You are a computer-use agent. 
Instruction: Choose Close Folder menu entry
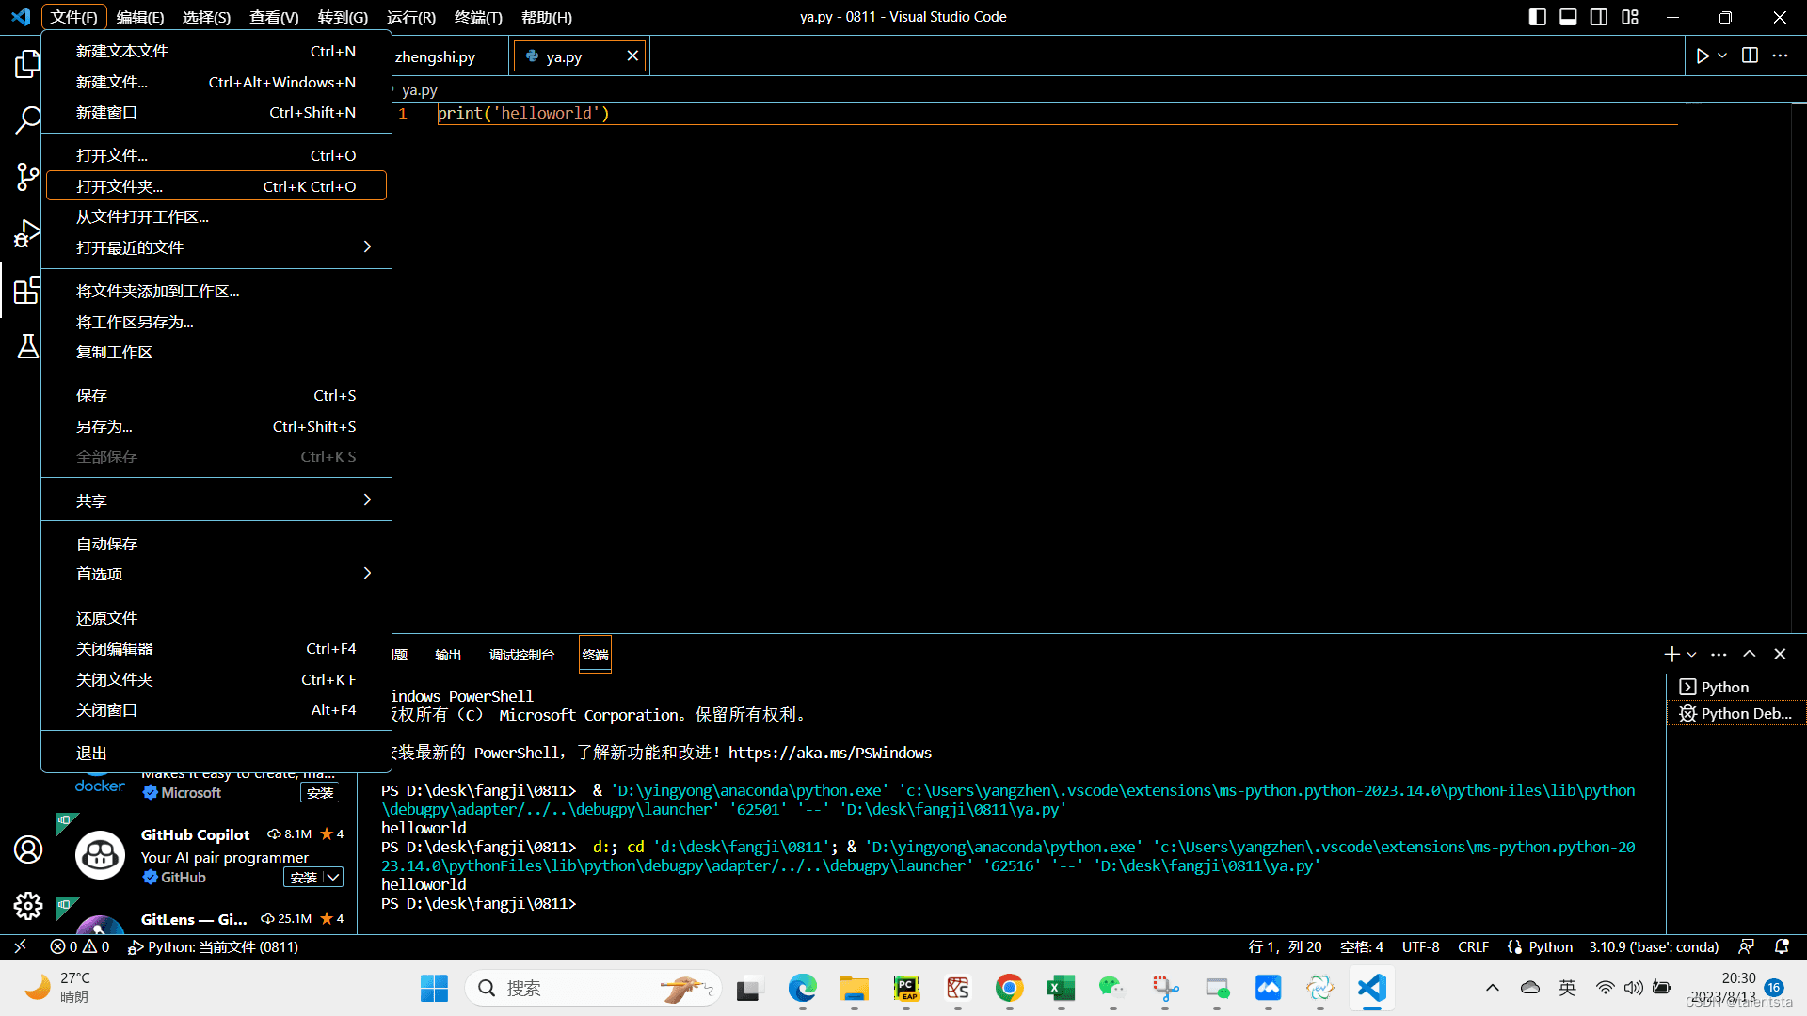(x=216, y=679)
